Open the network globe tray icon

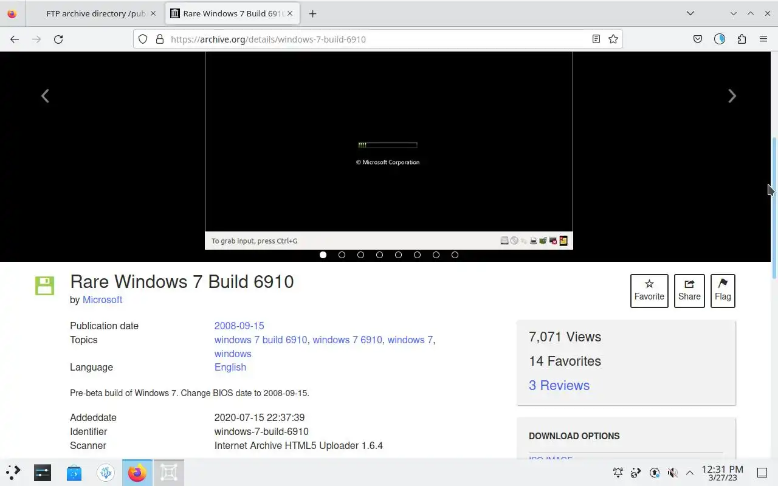pyautogui.click(x=636, y=473)
